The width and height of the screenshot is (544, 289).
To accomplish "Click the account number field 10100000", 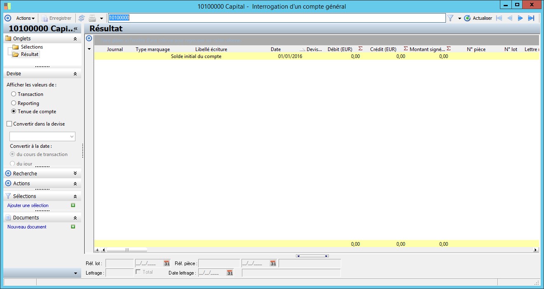I will (x=277, y=18).
